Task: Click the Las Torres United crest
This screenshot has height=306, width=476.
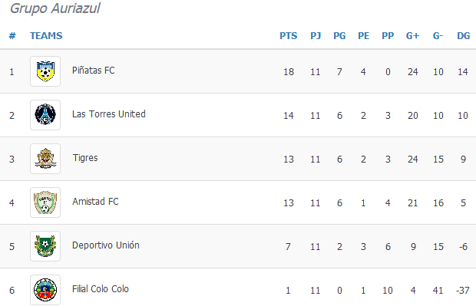Action: pyautogui.click(x=45, y=115)
